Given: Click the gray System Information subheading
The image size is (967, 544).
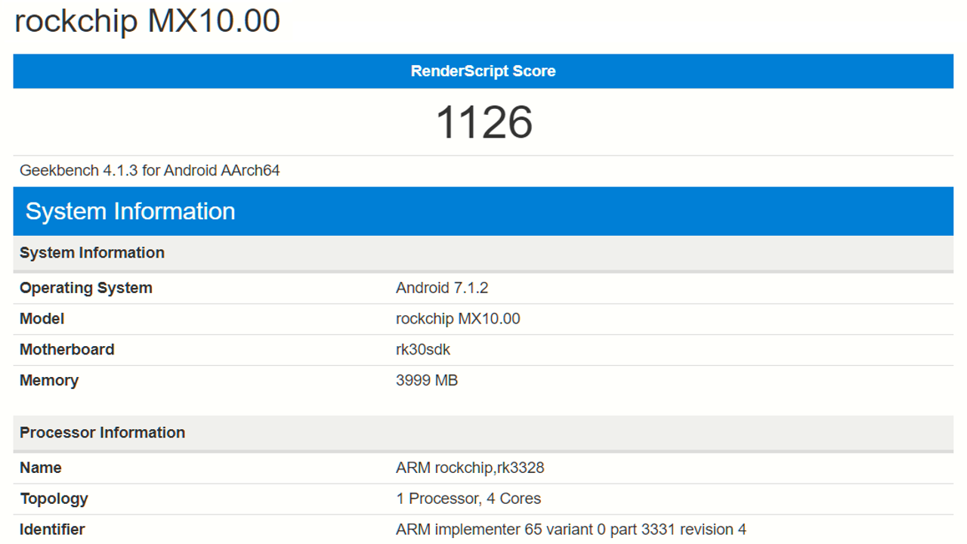Looking at the screenshot, I should point(92,253).
